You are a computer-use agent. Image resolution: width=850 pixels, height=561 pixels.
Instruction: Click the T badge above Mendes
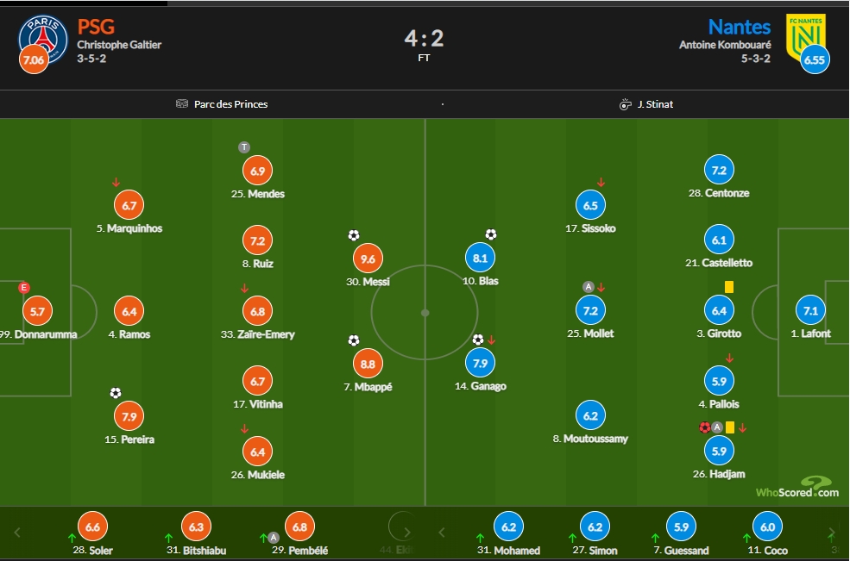pyautogui.click(x=244, y=147)
